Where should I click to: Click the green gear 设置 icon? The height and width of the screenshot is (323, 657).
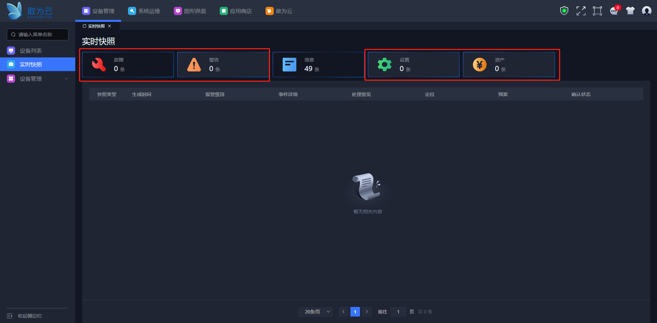point(385,64)
